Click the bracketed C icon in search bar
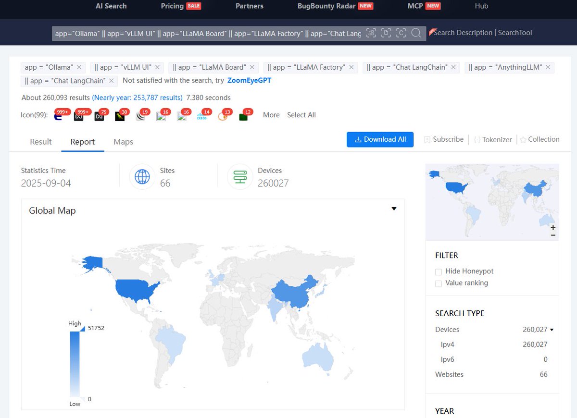577x418 pixels. [x=401, y=33]
